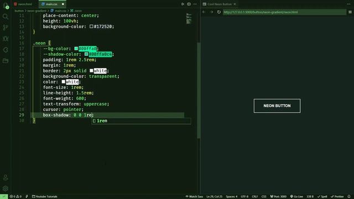Click the 'transparent' value in code
The height and width of the screenshot is (199, 354).
point(103,76)
